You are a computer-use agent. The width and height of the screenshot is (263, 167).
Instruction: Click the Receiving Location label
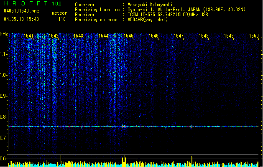(x=97, y=10)
